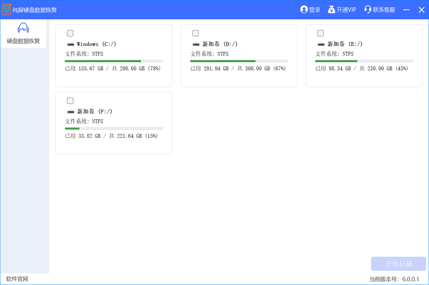
Task: Enable the checkbox for drive D:/
Action: [x=196, y=33]
